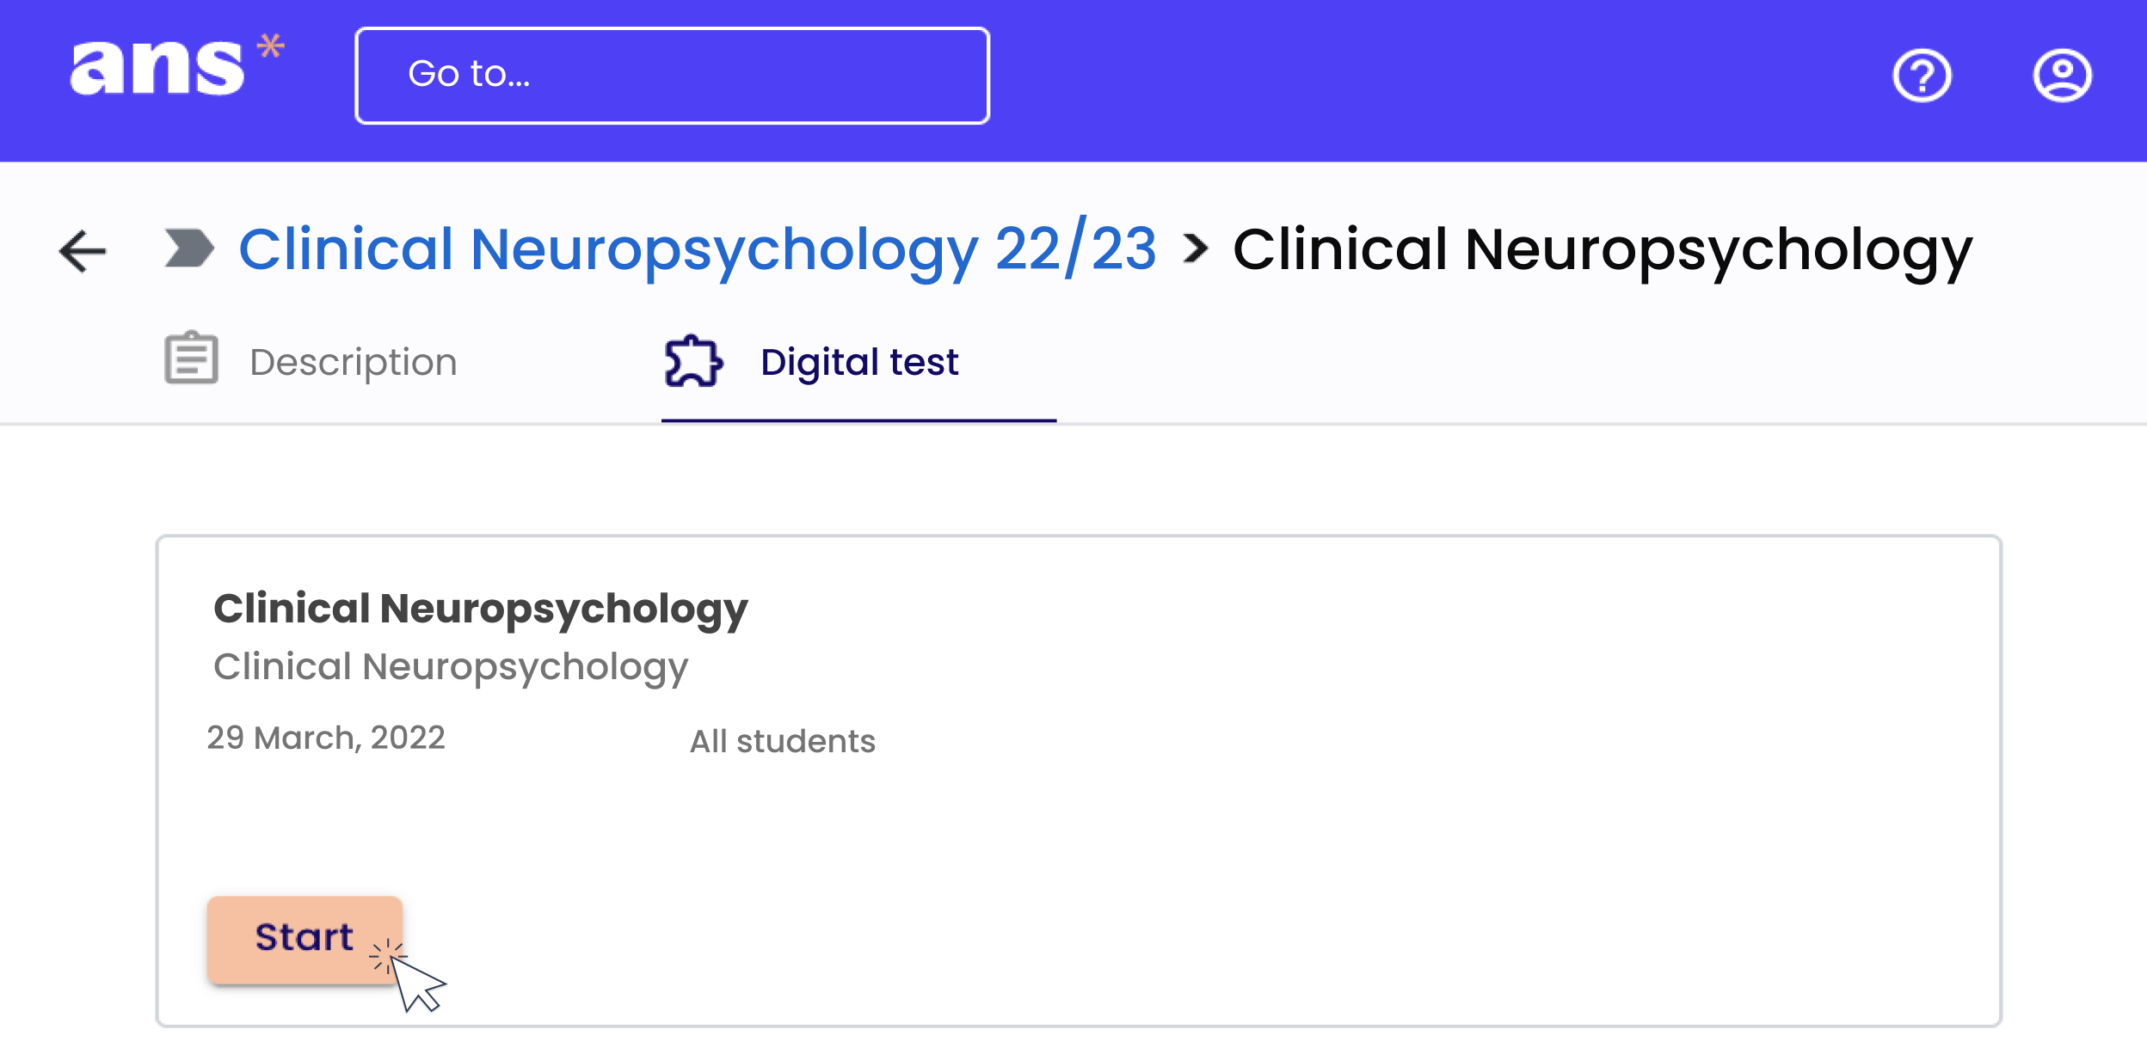
Task: Click the gray Clinical Neuropsychology card subtitle
Action: 450,666
